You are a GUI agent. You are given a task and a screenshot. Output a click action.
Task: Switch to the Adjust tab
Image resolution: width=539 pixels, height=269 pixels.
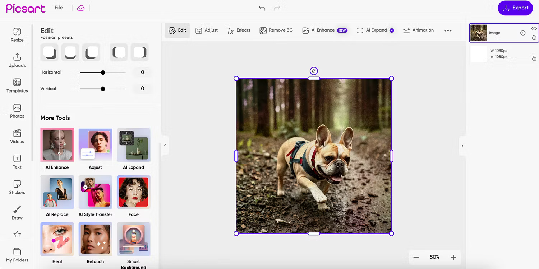207,30
